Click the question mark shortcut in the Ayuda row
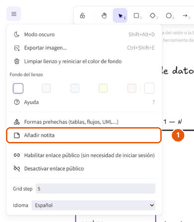 coord(153,102)
